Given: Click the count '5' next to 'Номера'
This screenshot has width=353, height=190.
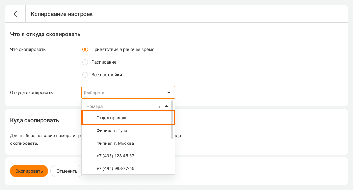Looking at the screenshot, I should [x=159, y=106].
